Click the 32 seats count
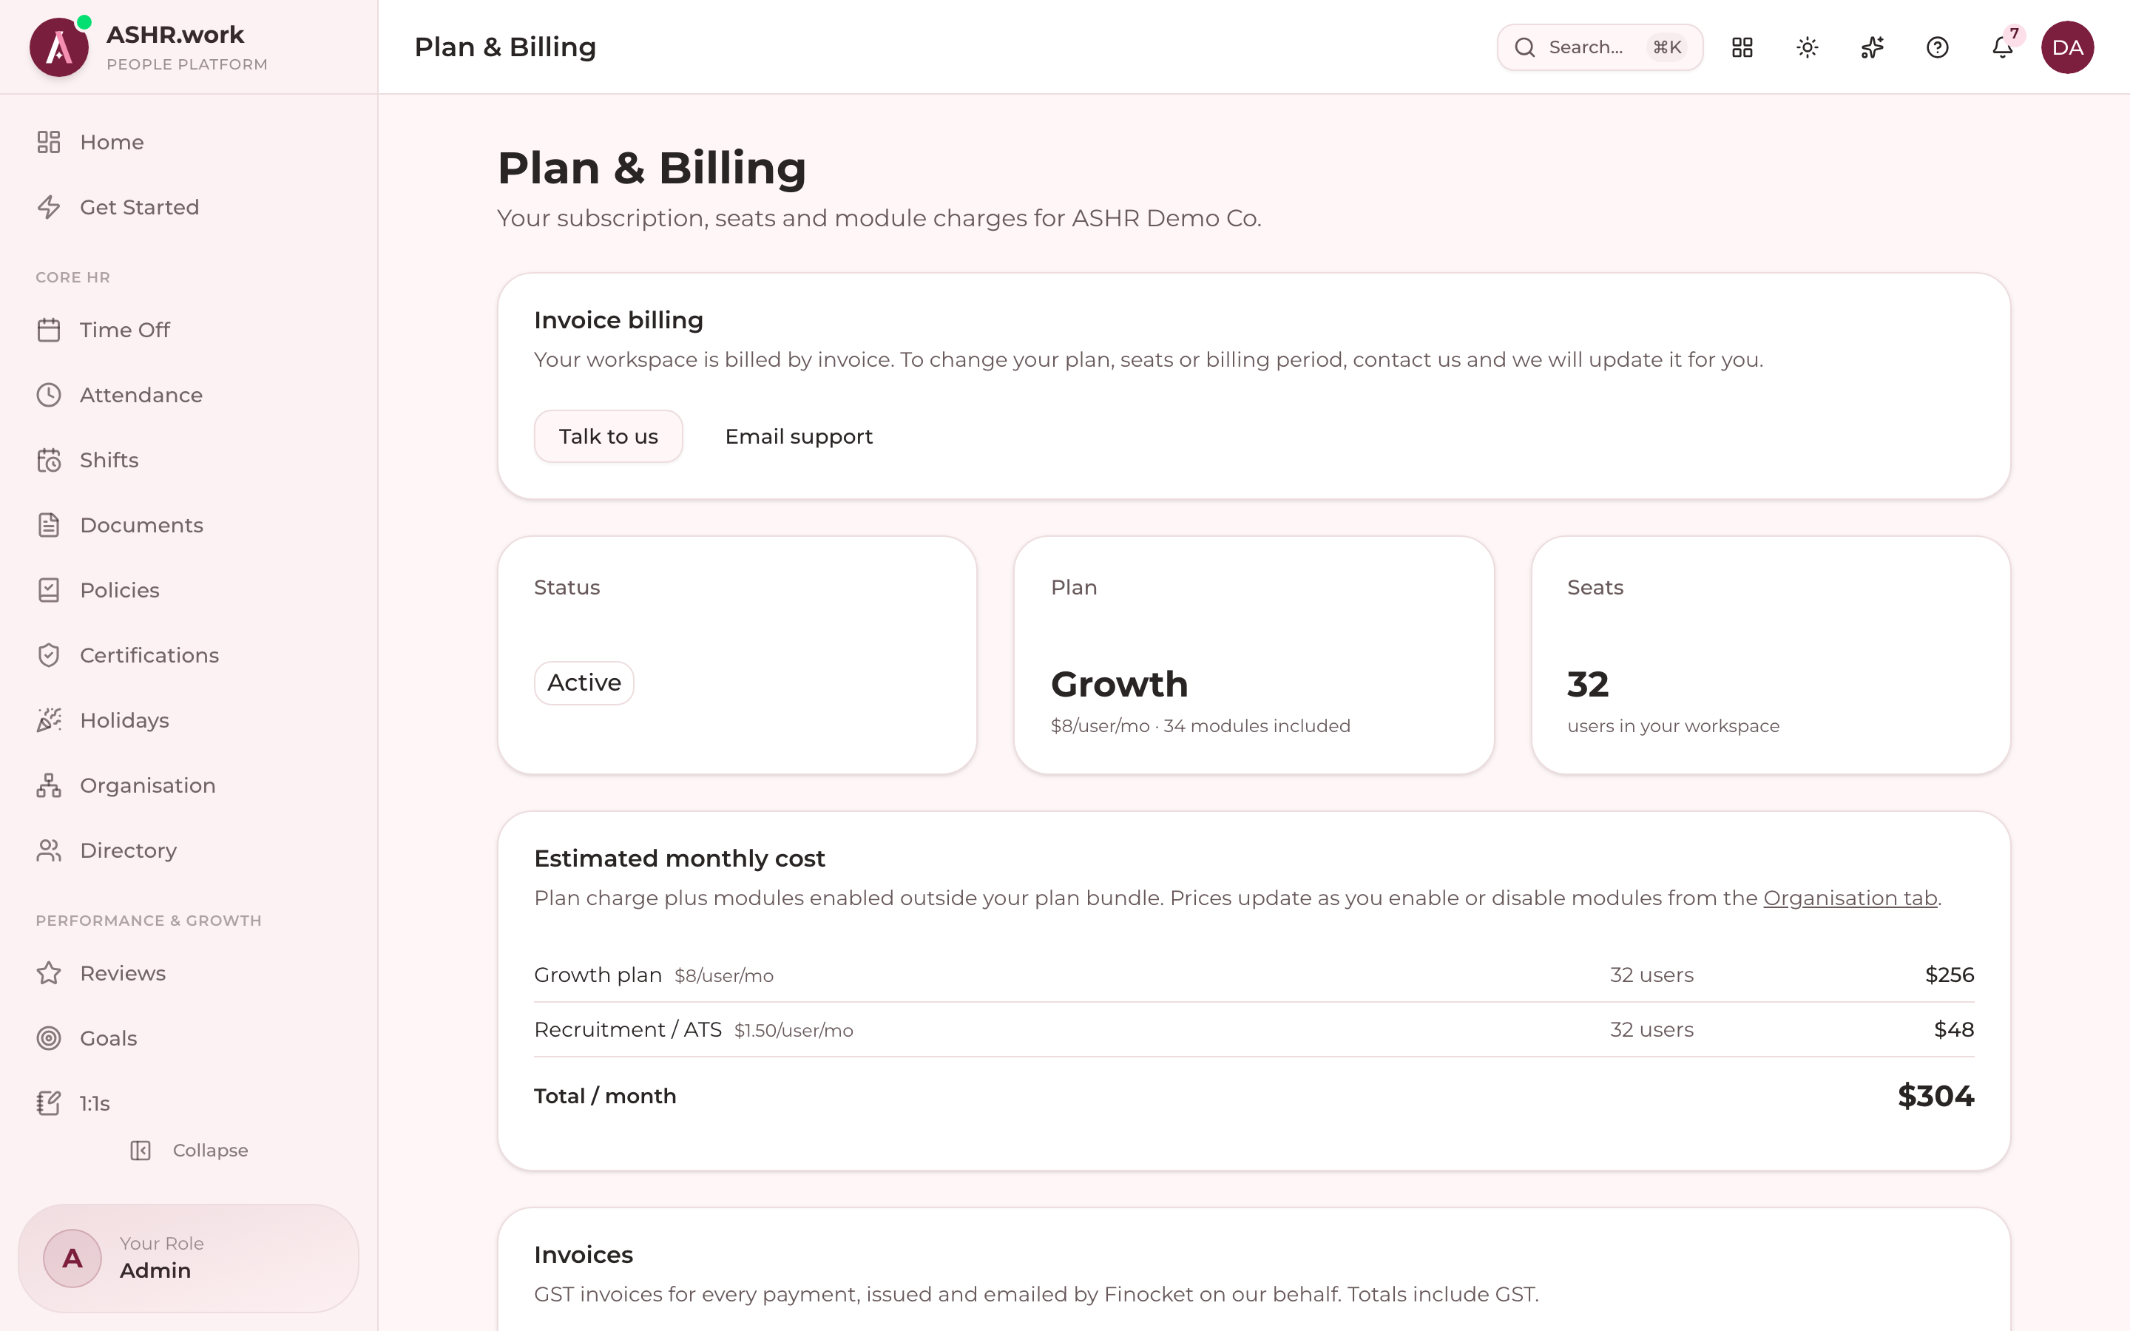 pos(1588,684)
